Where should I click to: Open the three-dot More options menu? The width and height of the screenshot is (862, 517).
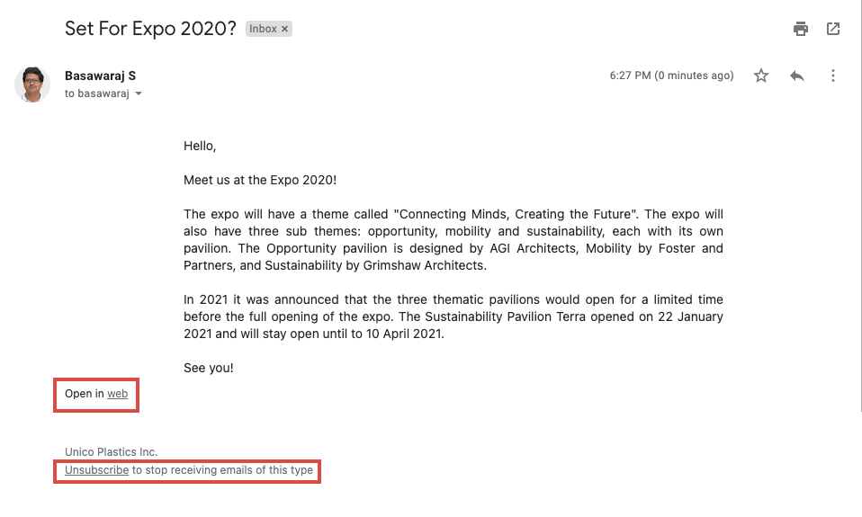click(x=833, y=76)
